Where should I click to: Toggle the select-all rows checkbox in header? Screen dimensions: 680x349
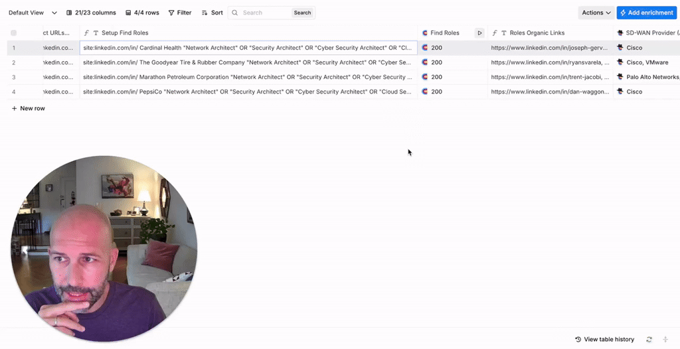pyautogui.click(x=13, y=33)
